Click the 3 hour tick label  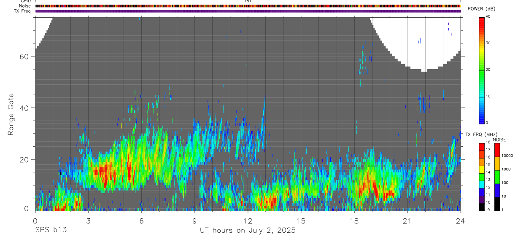[x=88, y=221]
